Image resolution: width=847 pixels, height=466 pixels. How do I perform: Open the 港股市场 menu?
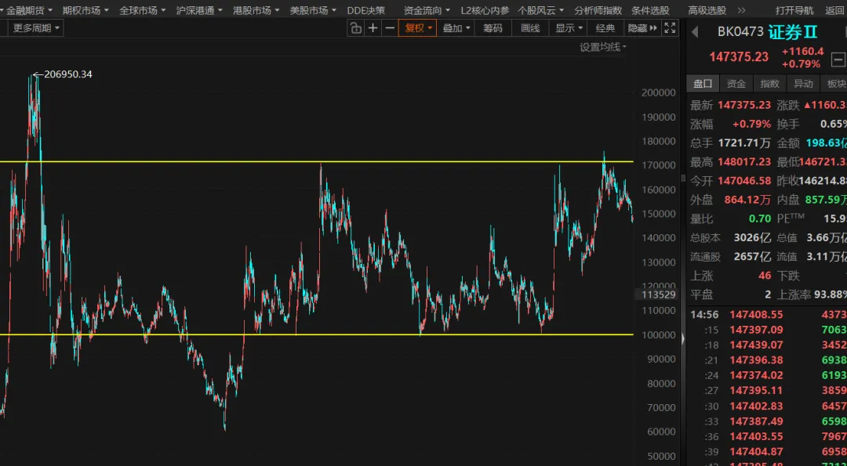point(256,9)
